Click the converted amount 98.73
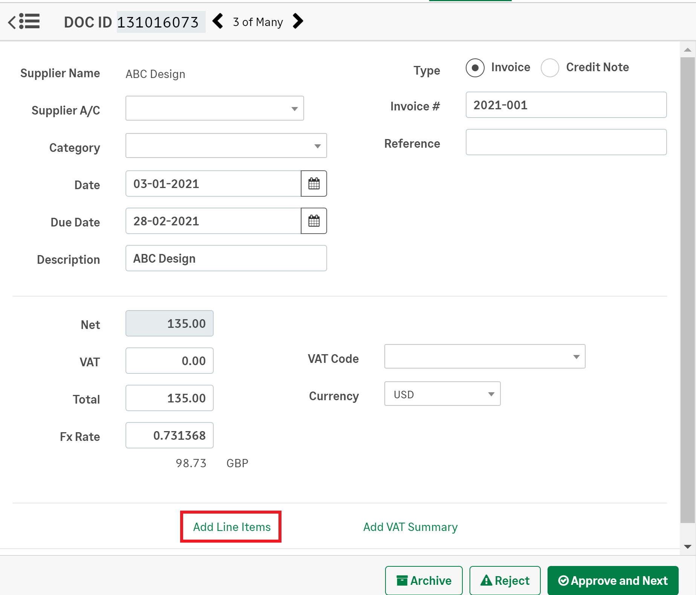Image resolution: width=696 pixels, height=595 pixels. pyautogui.click(x=191, y=463)
